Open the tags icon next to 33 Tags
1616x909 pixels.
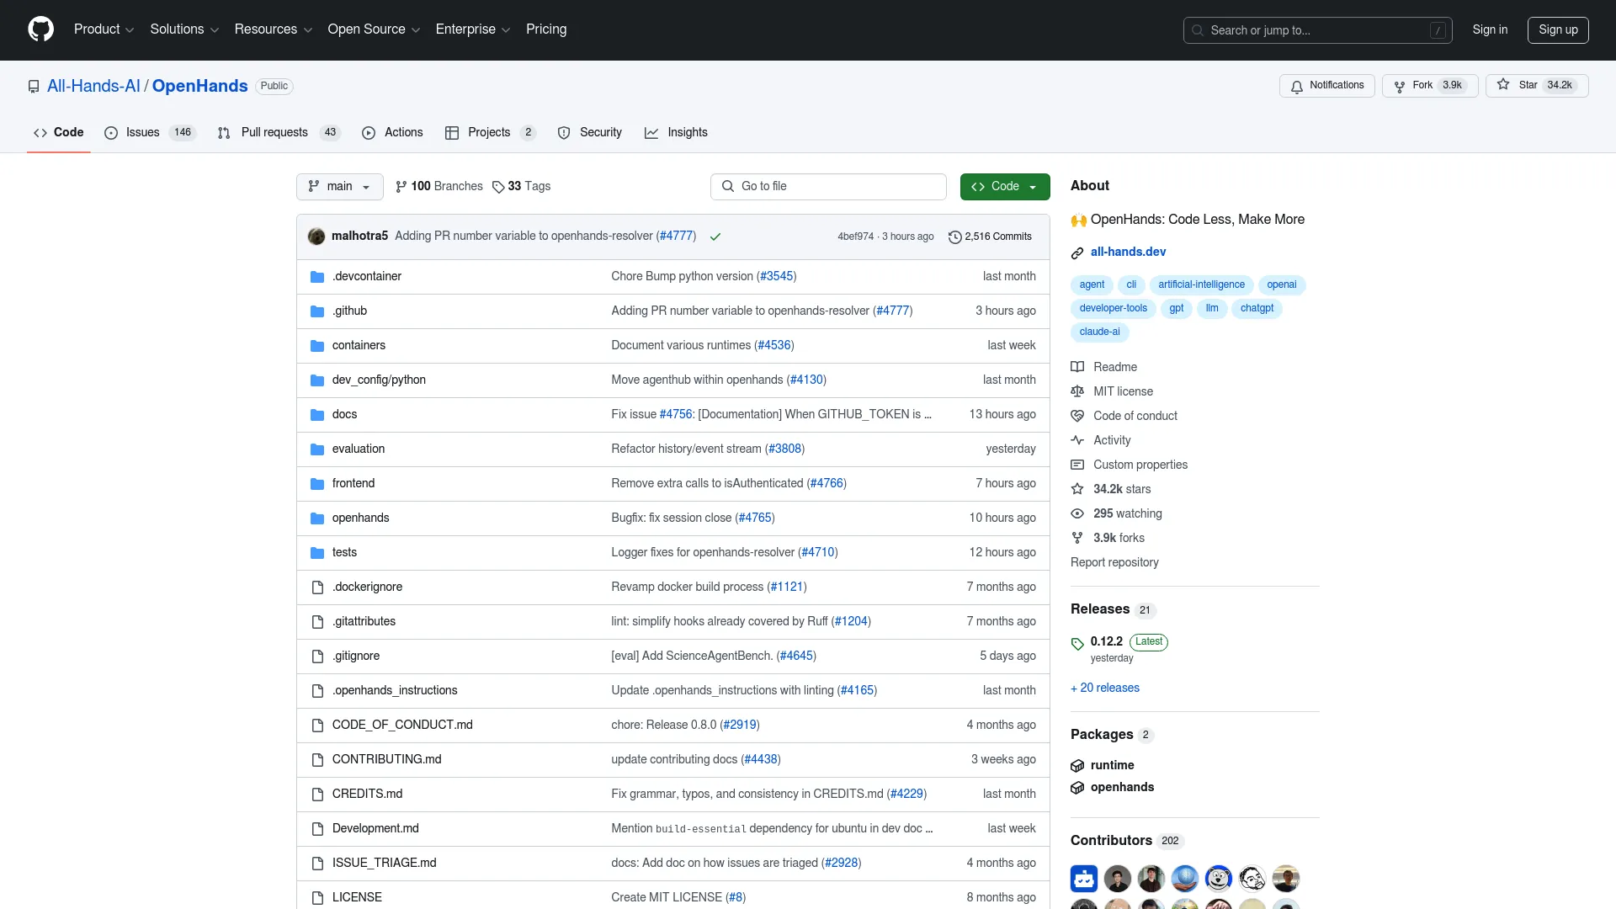coord(498,187)
